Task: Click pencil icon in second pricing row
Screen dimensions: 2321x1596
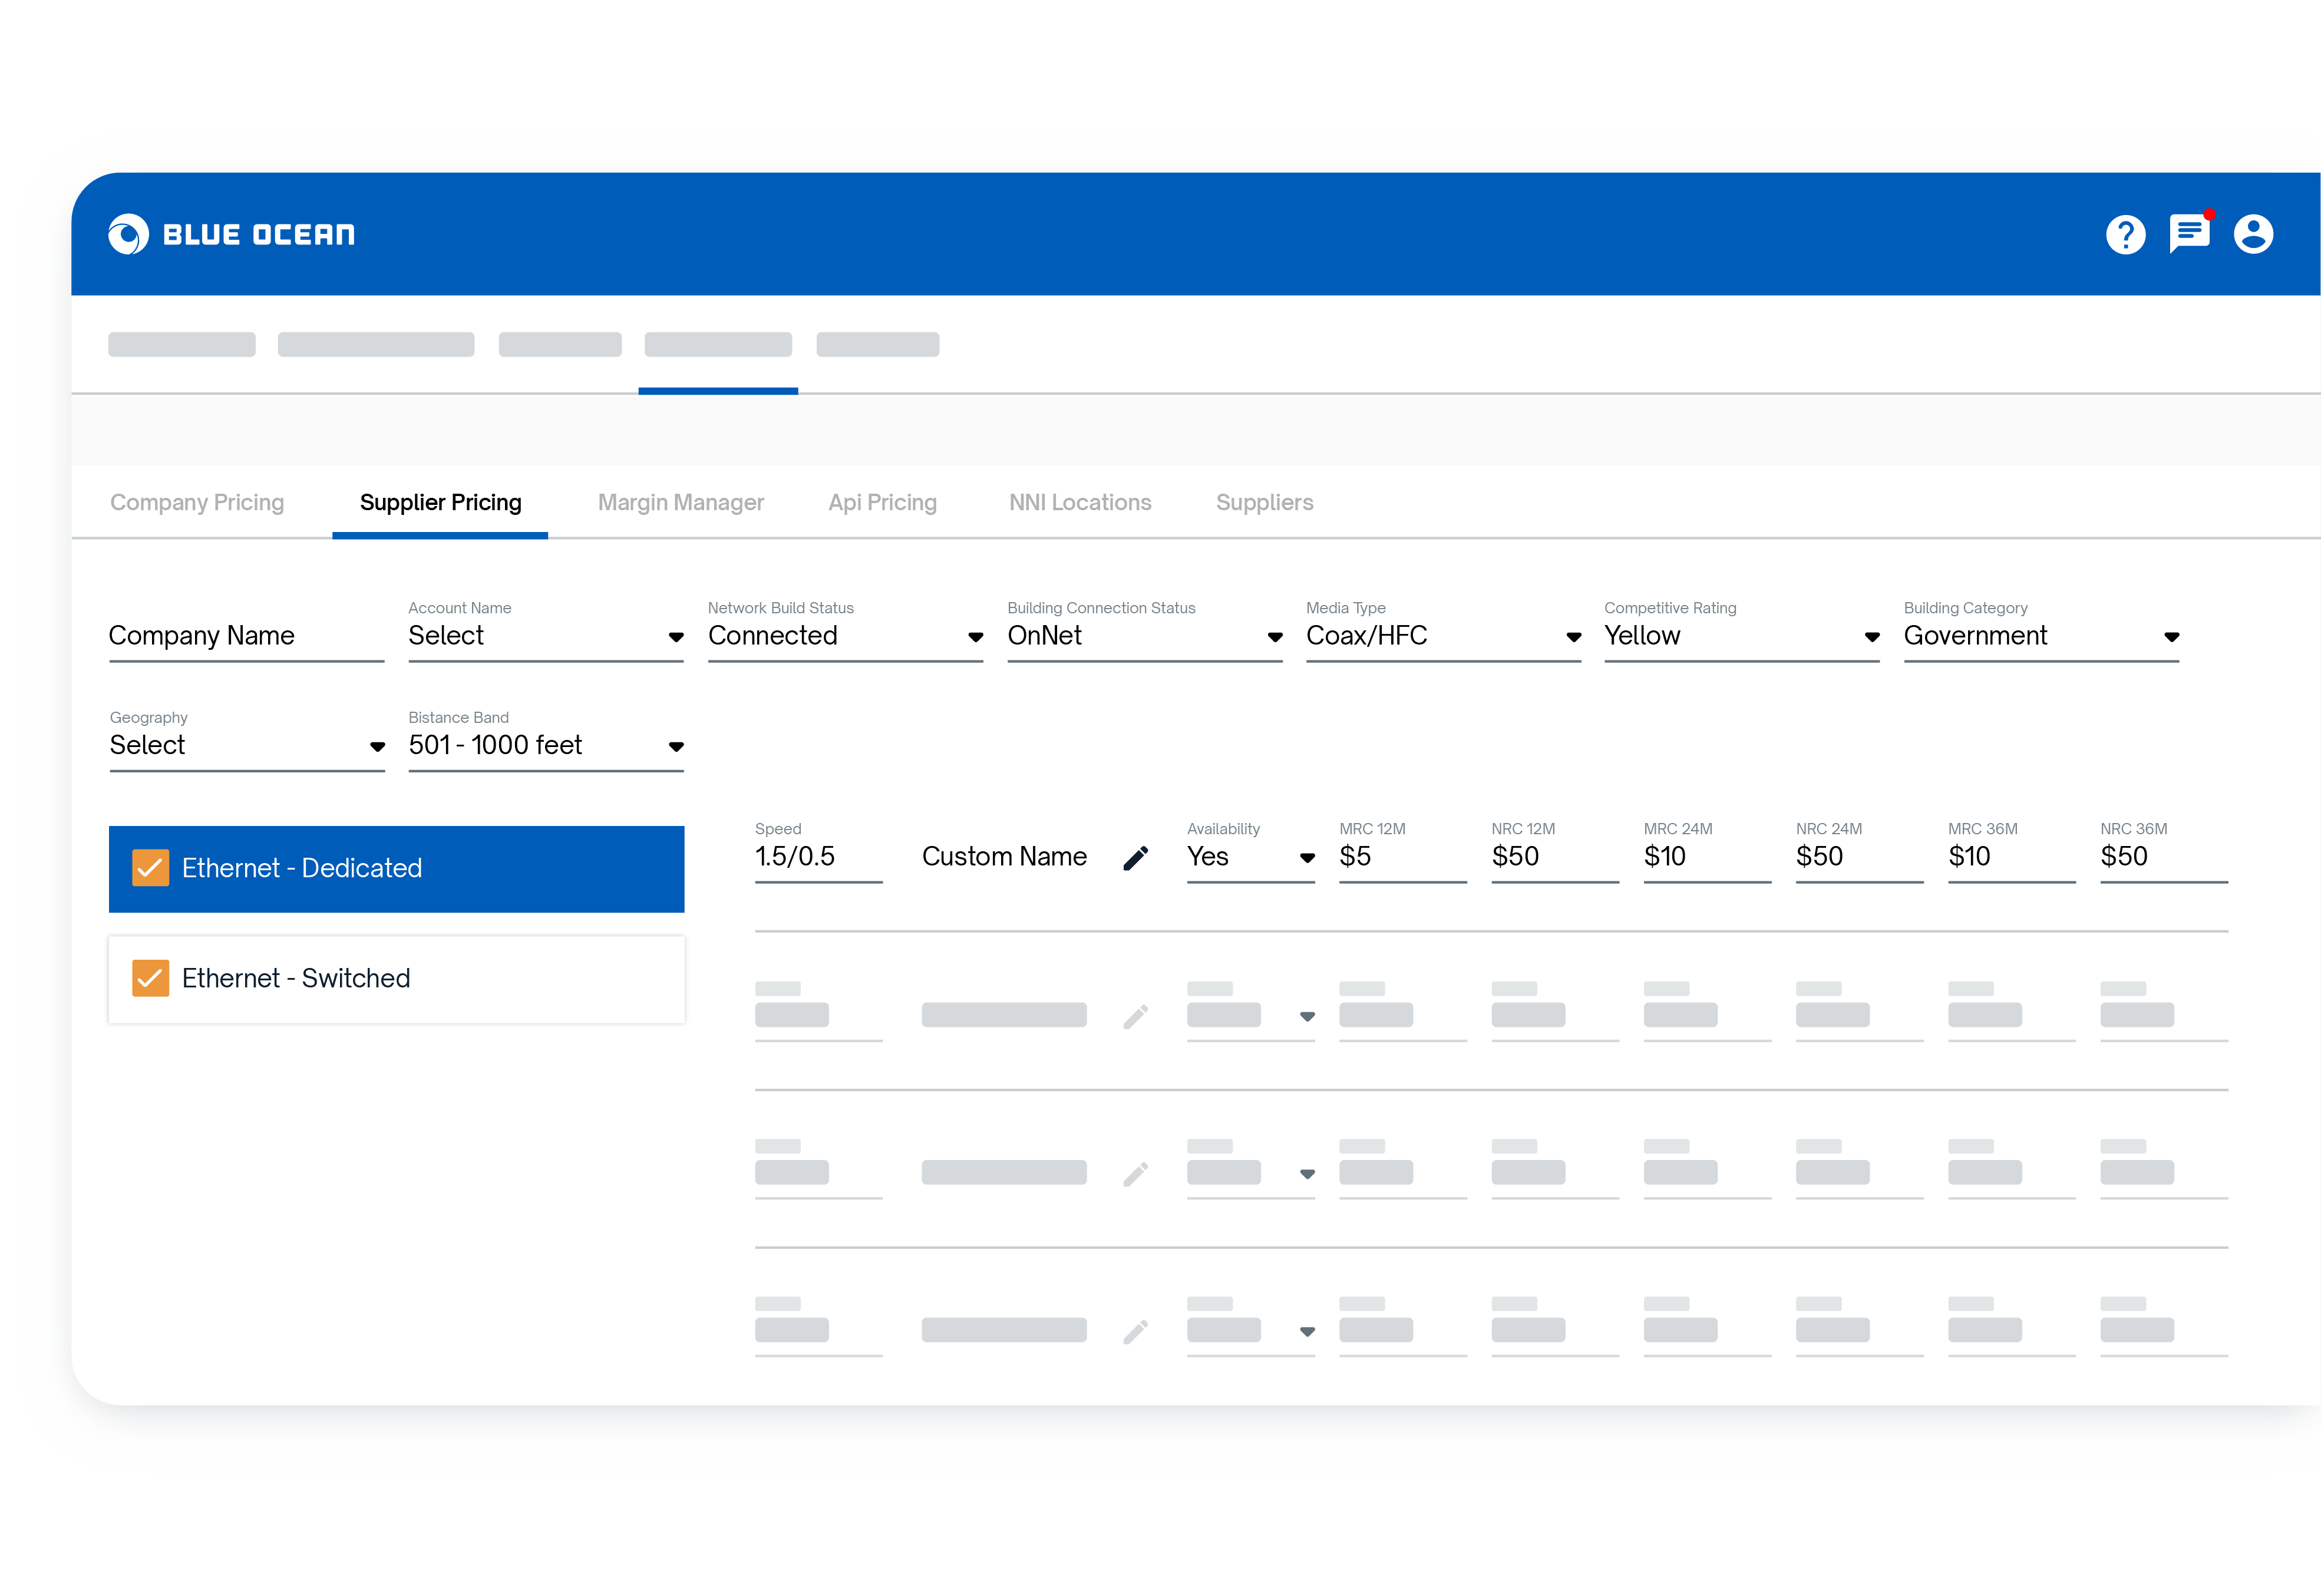Action: pyautogui.click(x=1135, y=1016)
